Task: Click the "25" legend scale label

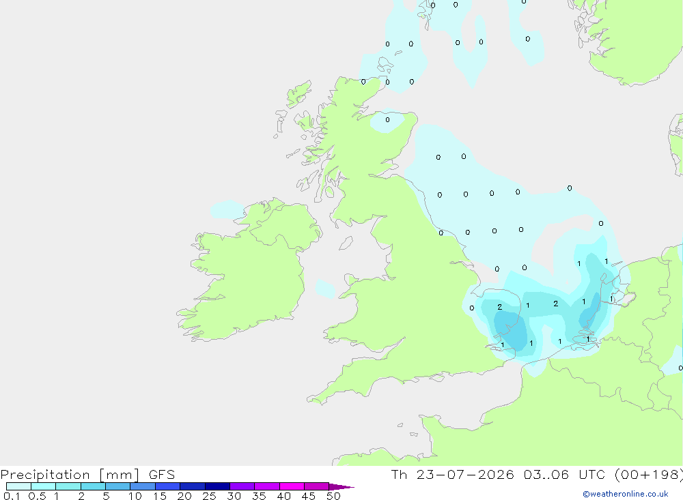Action: [209, 496]
